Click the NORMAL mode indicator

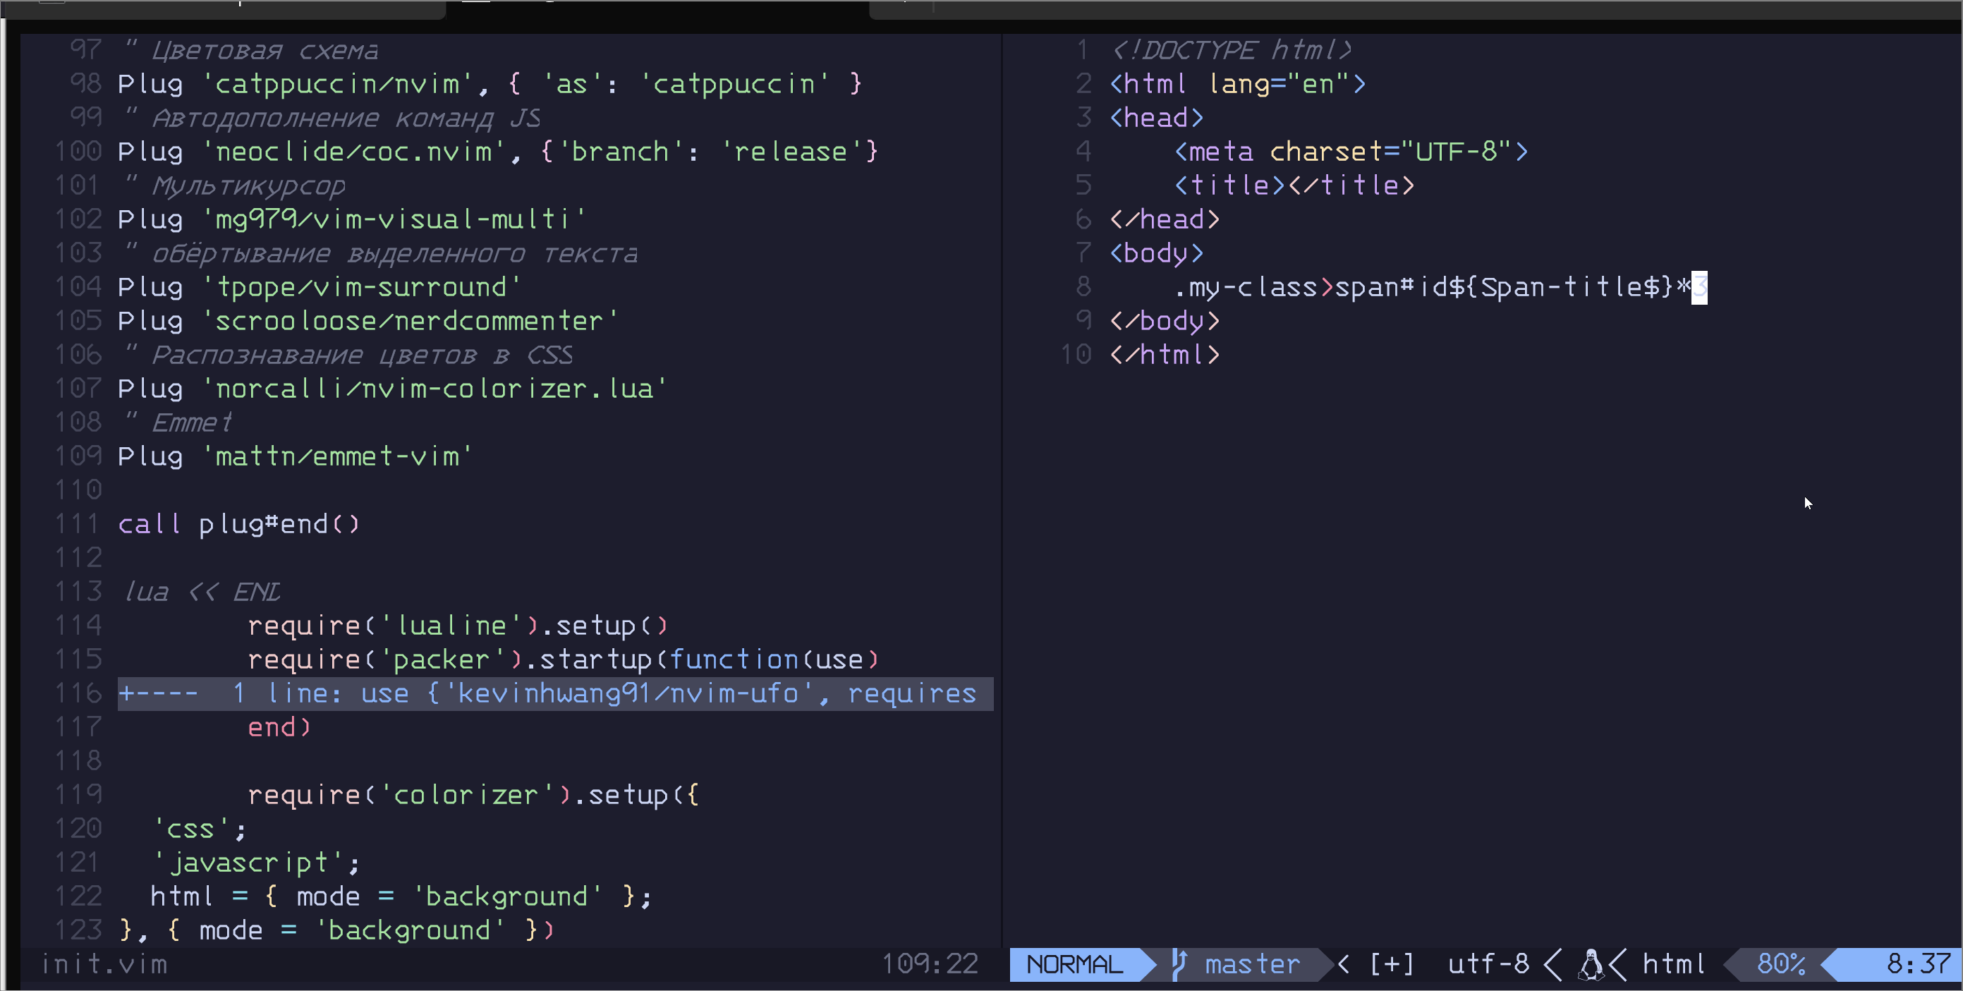(1074, 964)
